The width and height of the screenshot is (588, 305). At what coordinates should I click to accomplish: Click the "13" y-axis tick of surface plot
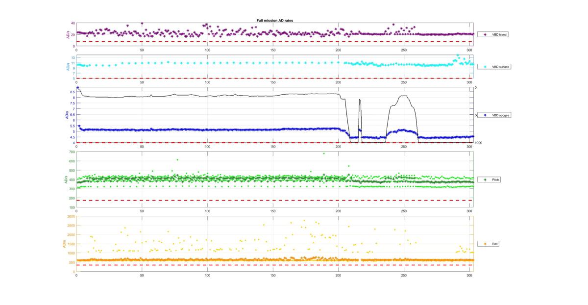(x=73, y=58)
